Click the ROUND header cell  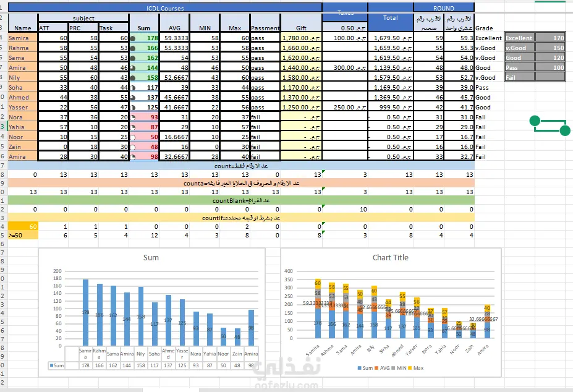pos(444,7)
